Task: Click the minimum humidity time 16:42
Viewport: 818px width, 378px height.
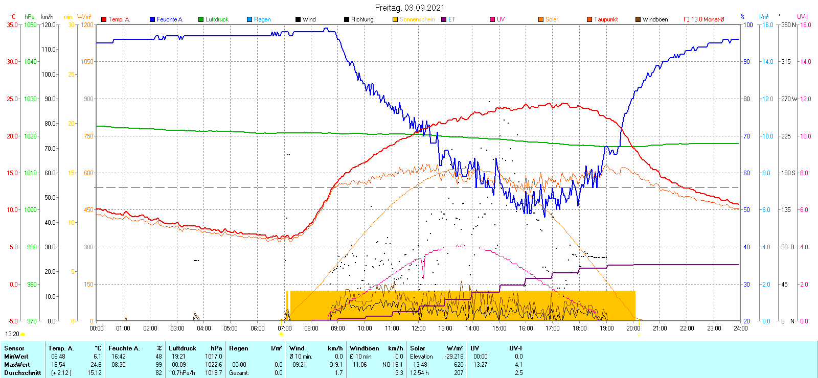Action: [119, 357]
